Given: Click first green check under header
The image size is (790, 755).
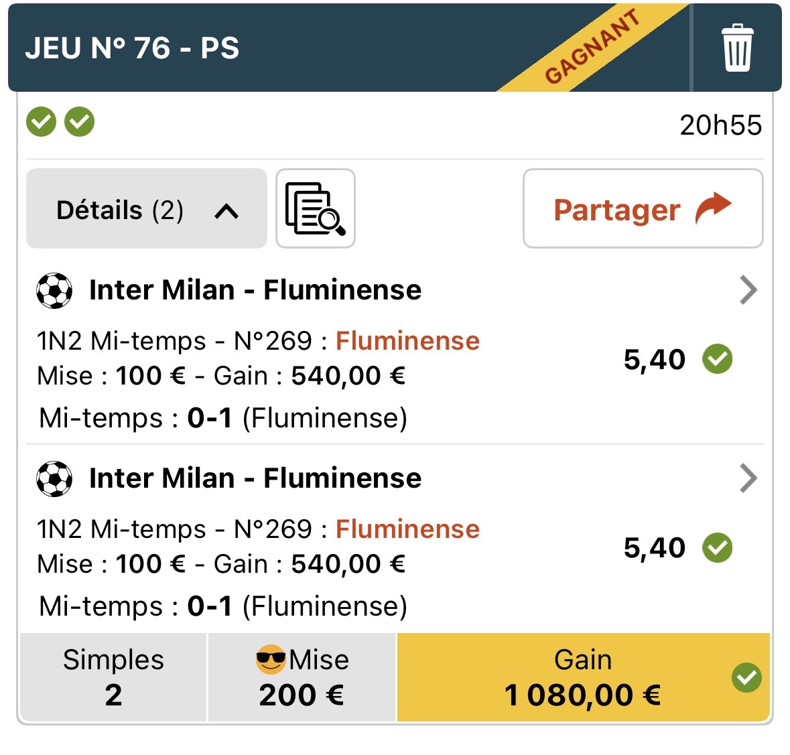Looking at the screenshot, I should click(x=42, y=122).
